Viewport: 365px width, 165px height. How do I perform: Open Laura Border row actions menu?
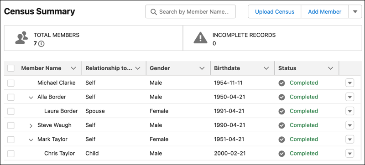349,111
